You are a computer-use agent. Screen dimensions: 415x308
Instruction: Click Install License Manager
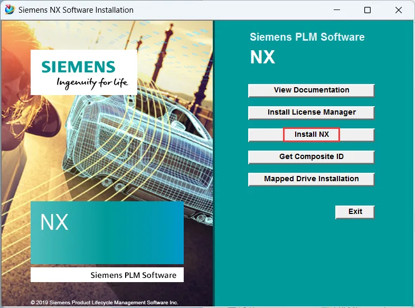coord(312,113)
